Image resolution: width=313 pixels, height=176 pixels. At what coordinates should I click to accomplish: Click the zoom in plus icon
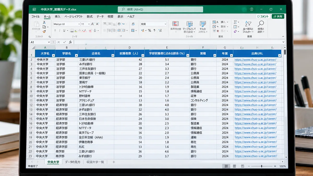pos(275,166)
